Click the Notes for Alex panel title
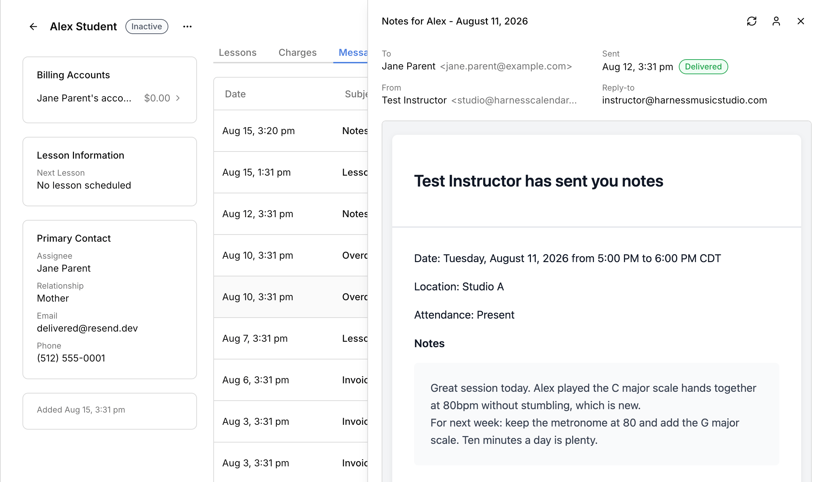The height and width of the screenshot is (482, 824). 455,21
